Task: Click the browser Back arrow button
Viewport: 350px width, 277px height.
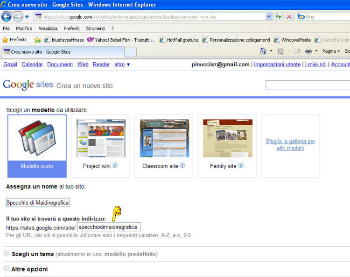Action: [x=6, y=16]
